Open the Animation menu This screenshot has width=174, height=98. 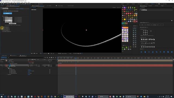[x=18, y=2]
